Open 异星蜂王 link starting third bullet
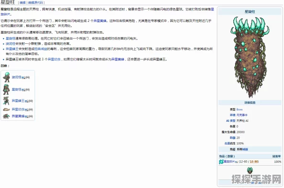The width and height of the screenshot is (284, 188). pyautogui.click(x=12, y=49)
